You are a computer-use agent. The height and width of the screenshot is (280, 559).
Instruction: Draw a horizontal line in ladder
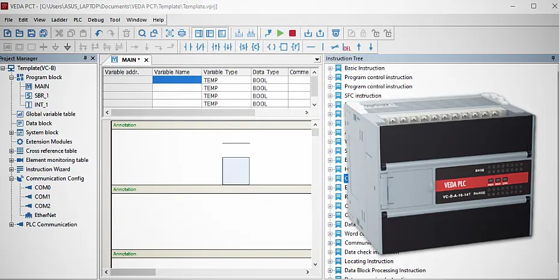tap(311, 47)
